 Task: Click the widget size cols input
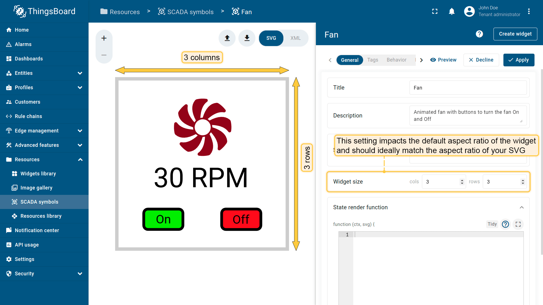coord(441,182)
